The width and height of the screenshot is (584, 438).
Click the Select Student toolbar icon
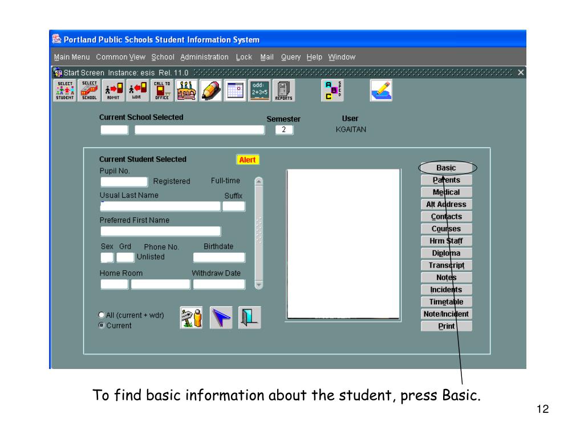[65, 90]
